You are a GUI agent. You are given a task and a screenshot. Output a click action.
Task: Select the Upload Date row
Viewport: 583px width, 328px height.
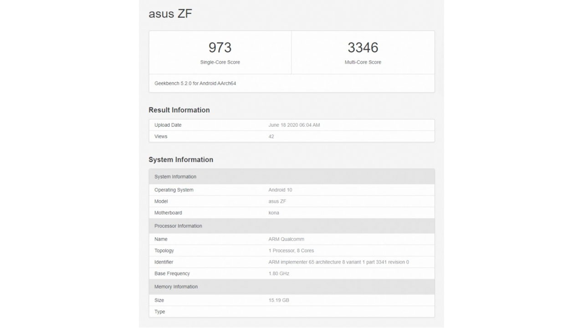pos(291,125)
